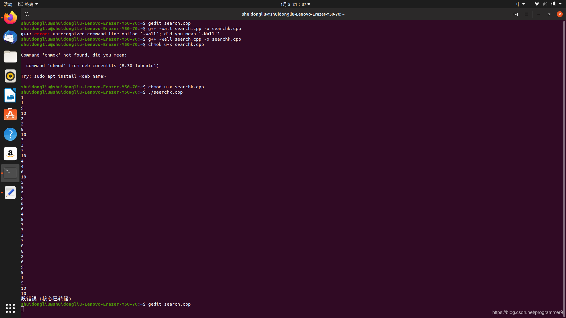Launch Rhythmbox music player
This screenshot has width=566, height=318.
(10, 76)
